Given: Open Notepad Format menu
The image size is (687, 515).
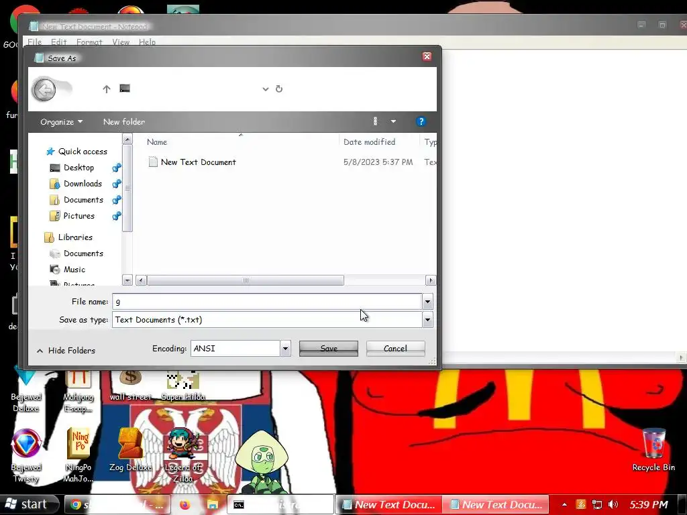Looking at the screenshot, I should pyautogui.click(x=89, y=42).
